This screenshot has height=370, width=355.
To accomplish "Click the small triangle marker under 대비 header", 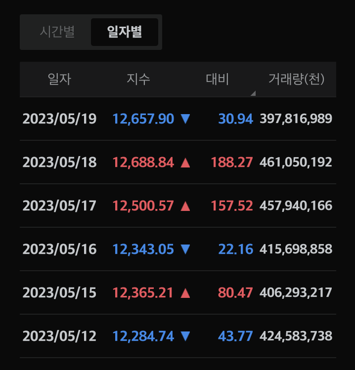I will click(253, 93).
